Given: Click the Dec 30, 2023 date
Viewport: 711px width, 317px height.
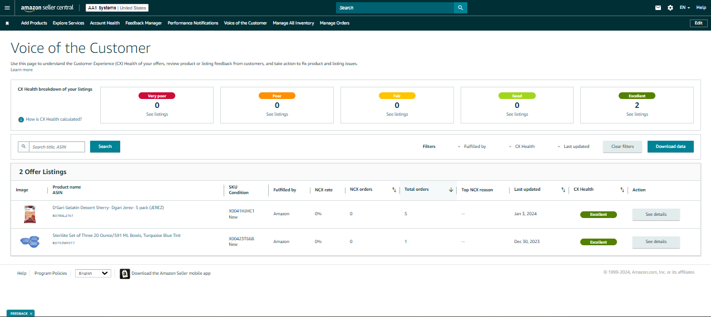Looking at the screenshot, I should (527, 242).
